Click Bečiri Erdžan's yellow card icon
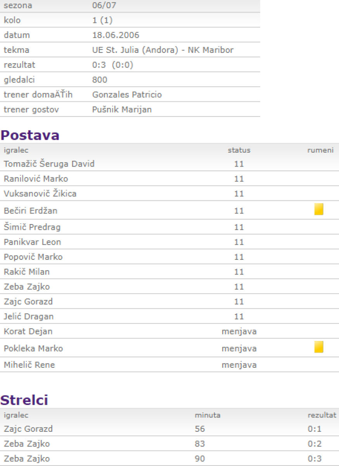The height and width of the screenshot is (466, 339). coord(319,209)
